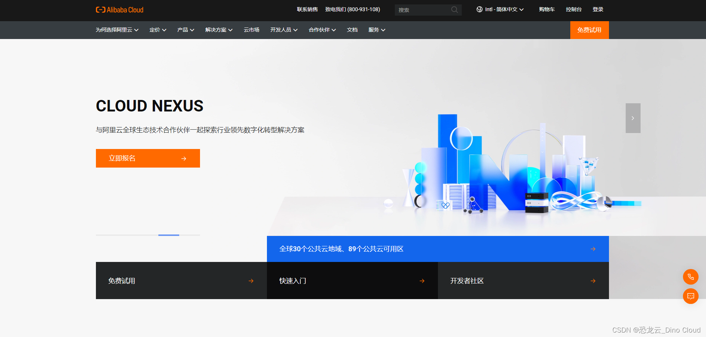Open the Intl - 简体中文 language selector
Viewport: 706px width, 337px height.
point(500,9)
